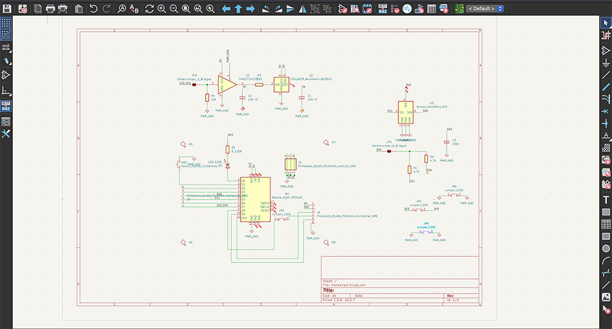
Task: Switch to the PCB editor
Action: pyautogui.click(x=460, y=9)
